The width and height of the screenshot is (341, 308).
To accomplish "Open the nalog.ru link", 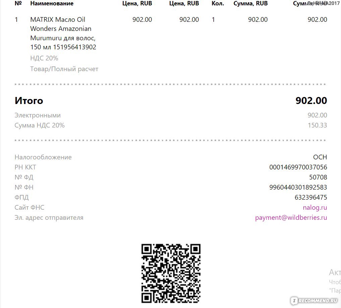I will click(x=315, y=208).
